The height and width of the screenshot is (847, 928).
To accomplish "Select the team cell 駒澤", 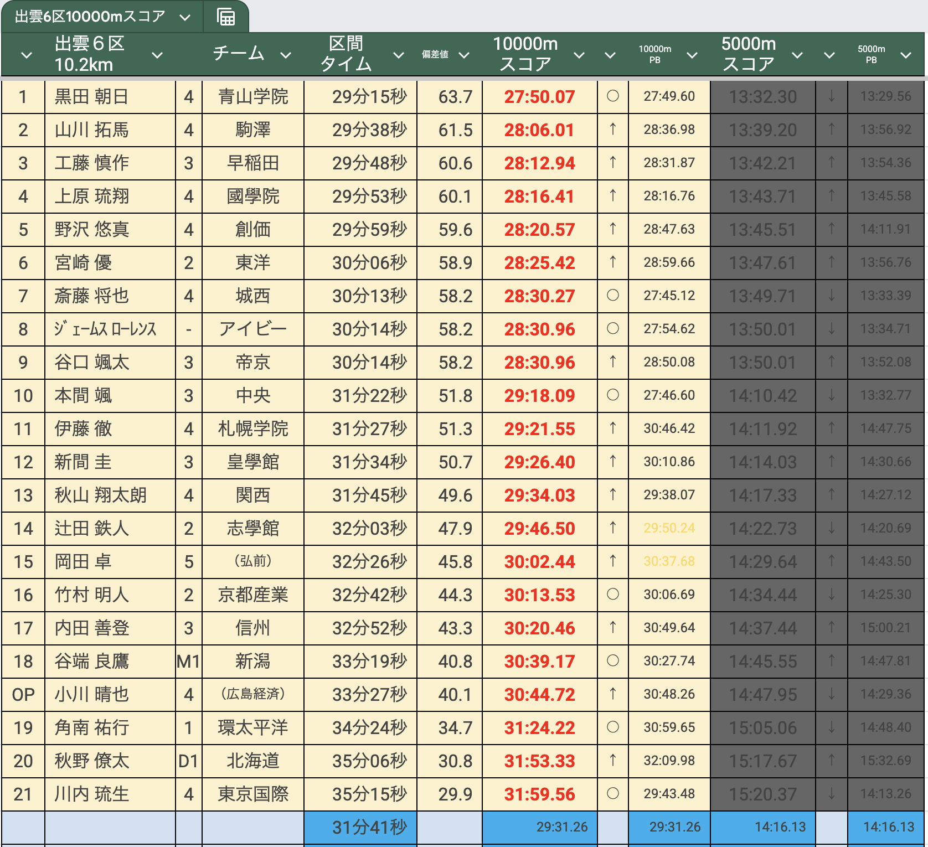I will tap(253, 130).
